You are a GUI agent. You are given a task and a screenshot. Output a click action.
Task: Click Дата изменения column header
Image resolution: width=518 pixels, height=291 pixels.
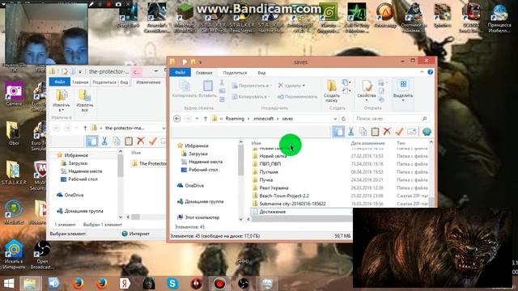click(x=367, y=143)
